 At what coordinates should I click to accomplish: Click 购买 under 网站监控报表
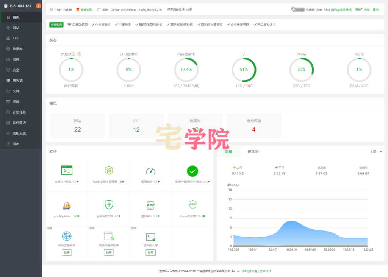tap(67, 252)
